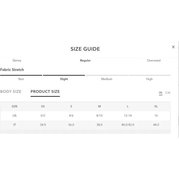Click the Regular fit label

(85, 60)
